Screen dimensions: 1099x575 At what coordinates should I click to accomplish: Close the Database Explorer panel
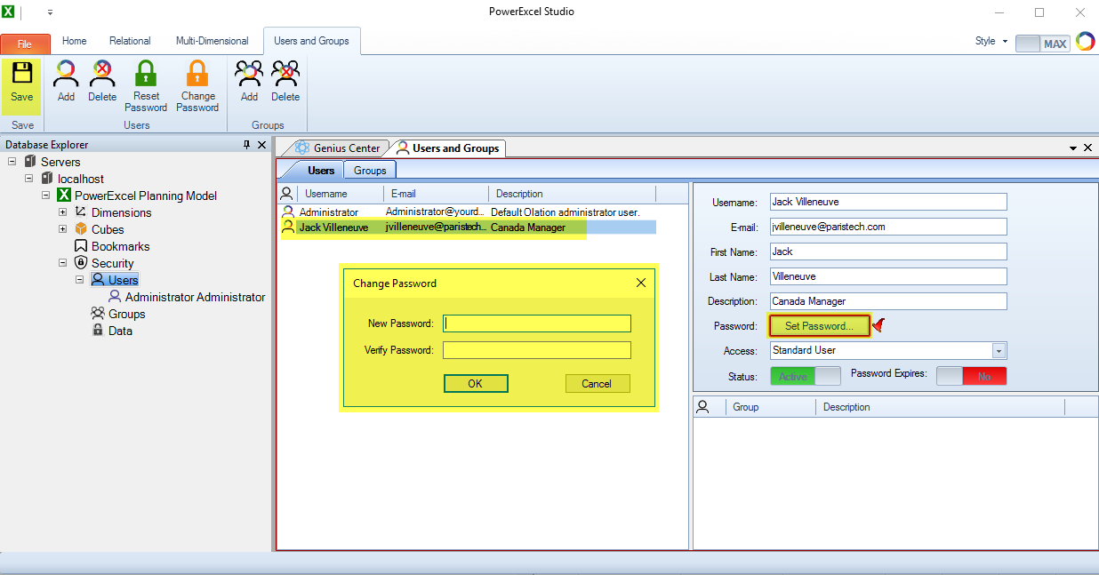pos(261,145)
